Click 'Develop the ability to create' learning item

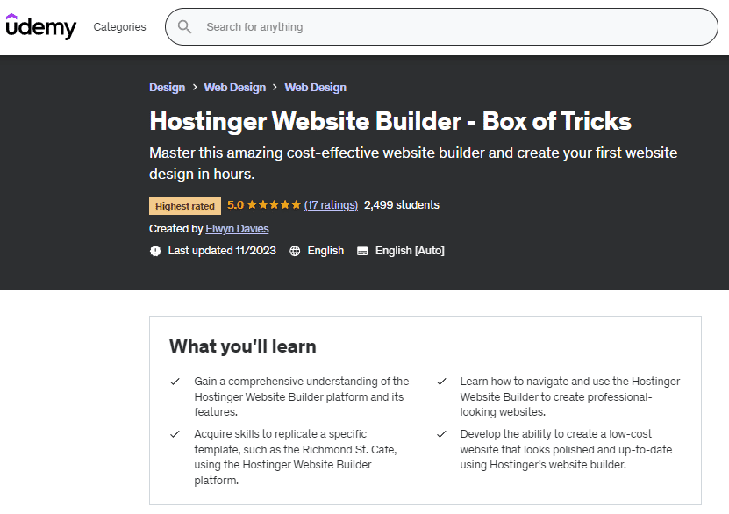[x=566, y=449]
